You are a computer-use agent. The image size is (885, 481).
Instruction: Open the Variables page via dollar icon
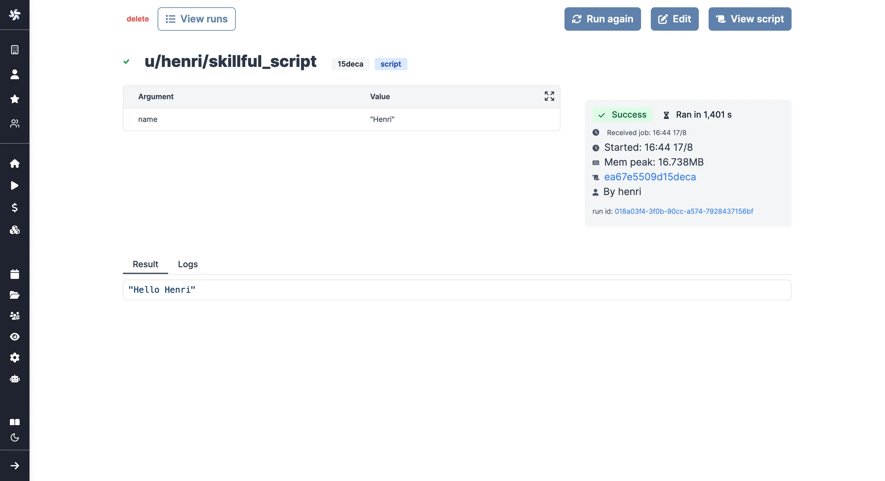[15, 208]
